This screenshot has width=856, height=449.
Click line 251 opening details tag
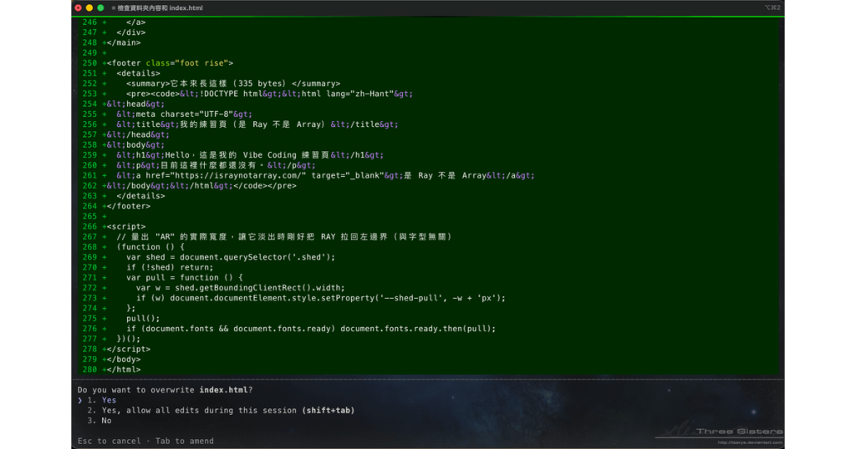pos(138,73)
